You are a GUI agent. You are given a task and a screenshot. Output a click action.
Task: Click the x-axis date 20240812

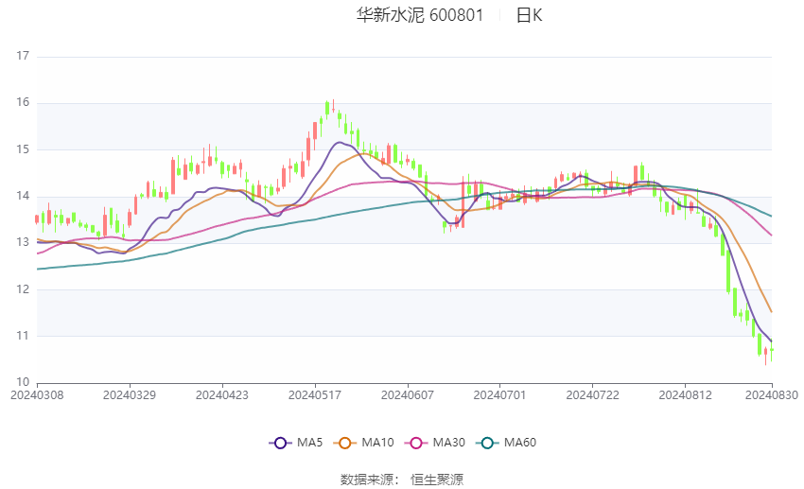click(x=686, y=395)
